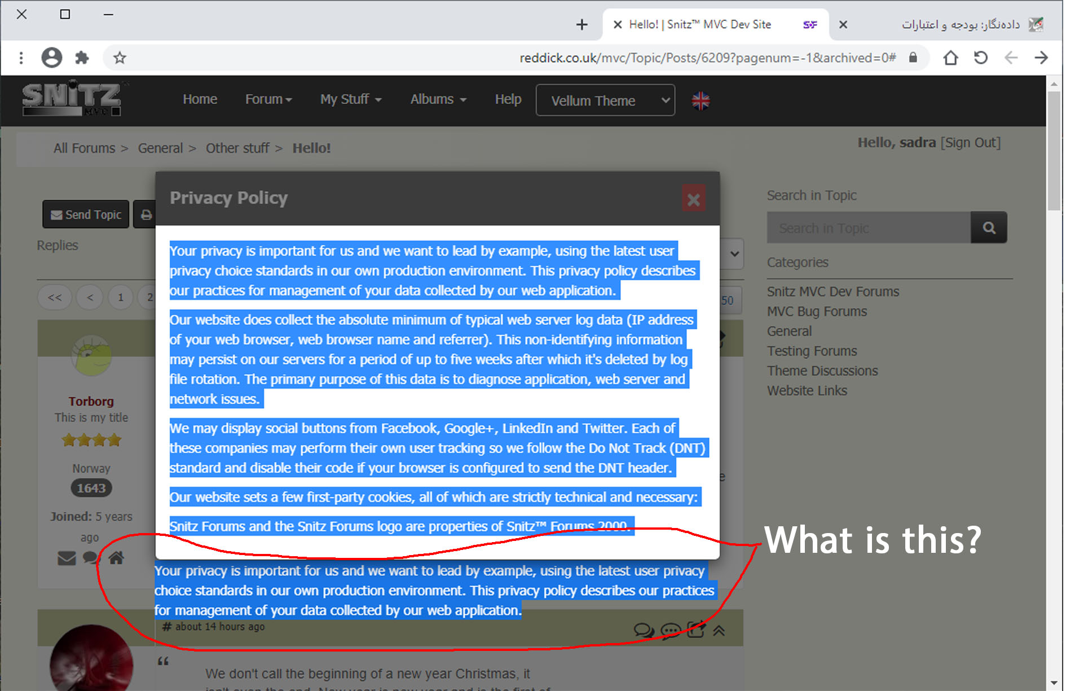Open the Albums dropdown menu

click(x=438, y=99)
